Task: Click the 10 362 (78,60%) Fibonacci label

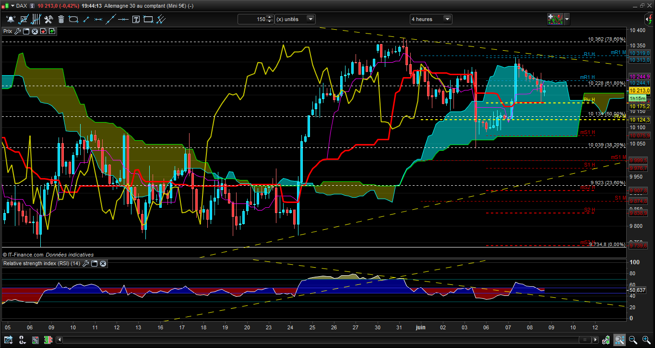Action: [607, 39]
